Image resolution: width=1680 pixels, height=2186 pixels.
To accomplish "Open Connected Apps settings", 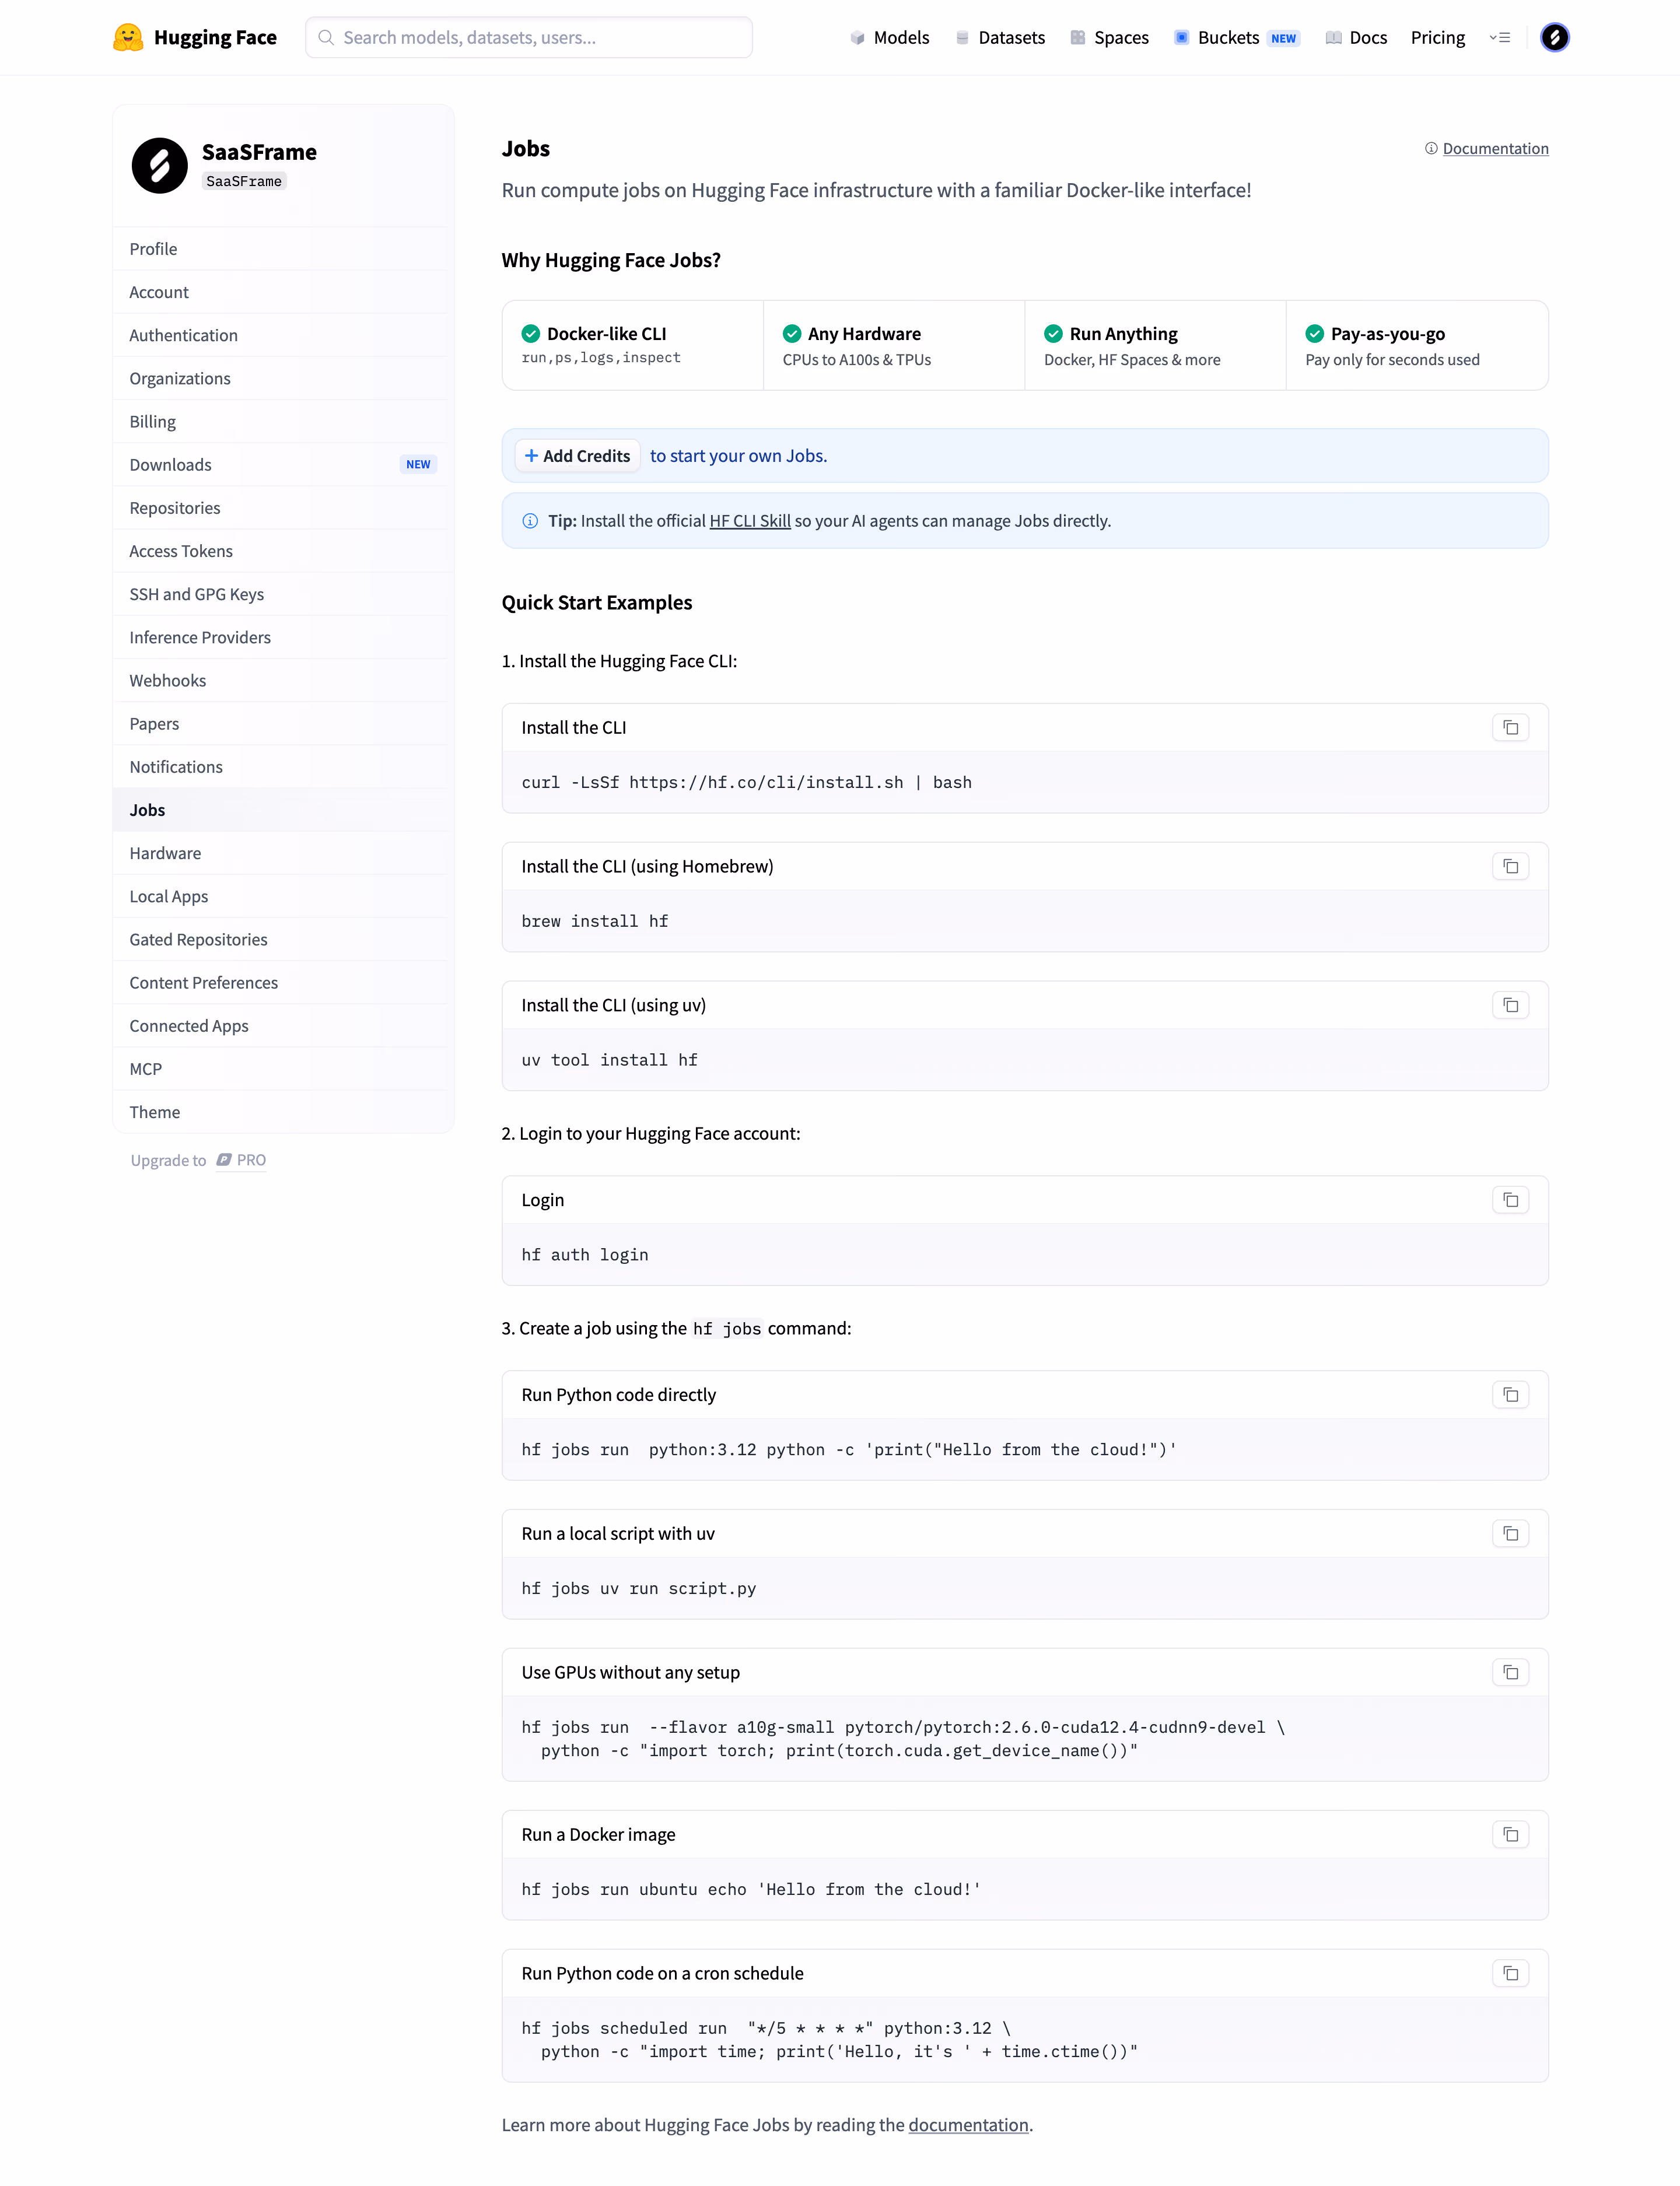I will (x=283, y=1026).
